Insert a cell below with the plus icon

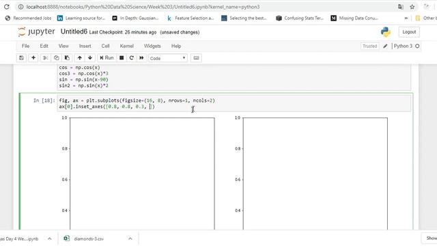tap(33, 58)
